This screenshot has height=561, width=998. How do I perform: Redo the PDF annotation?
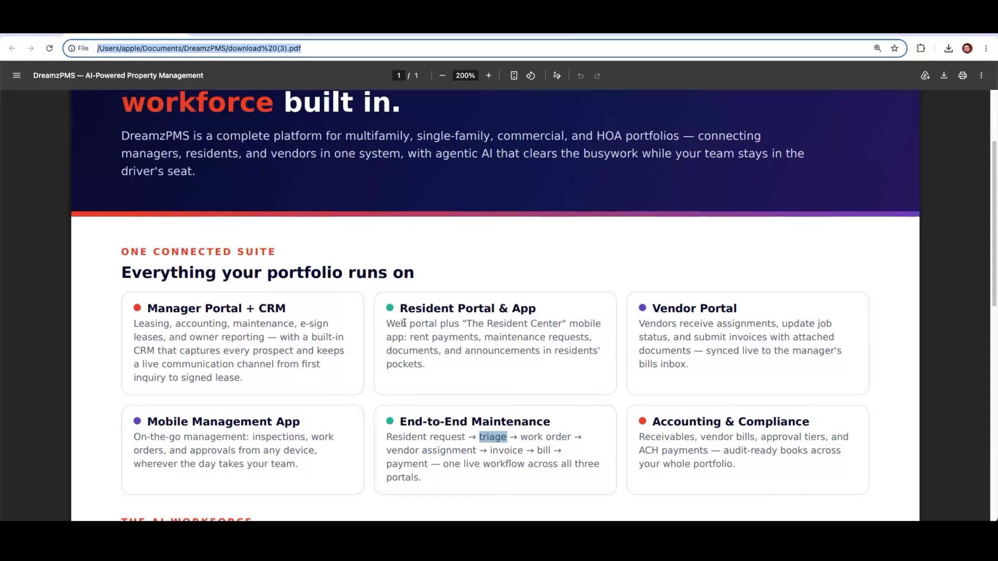pyautogui.click(x=597, y=75)
